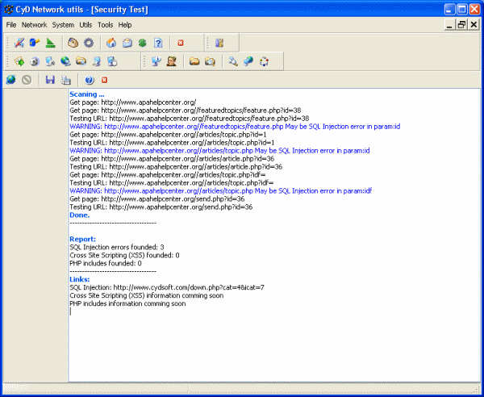Viewport: 484px width, 397px height.
Task: Click the green triangle ruler icon
Action: click(50, 43)
